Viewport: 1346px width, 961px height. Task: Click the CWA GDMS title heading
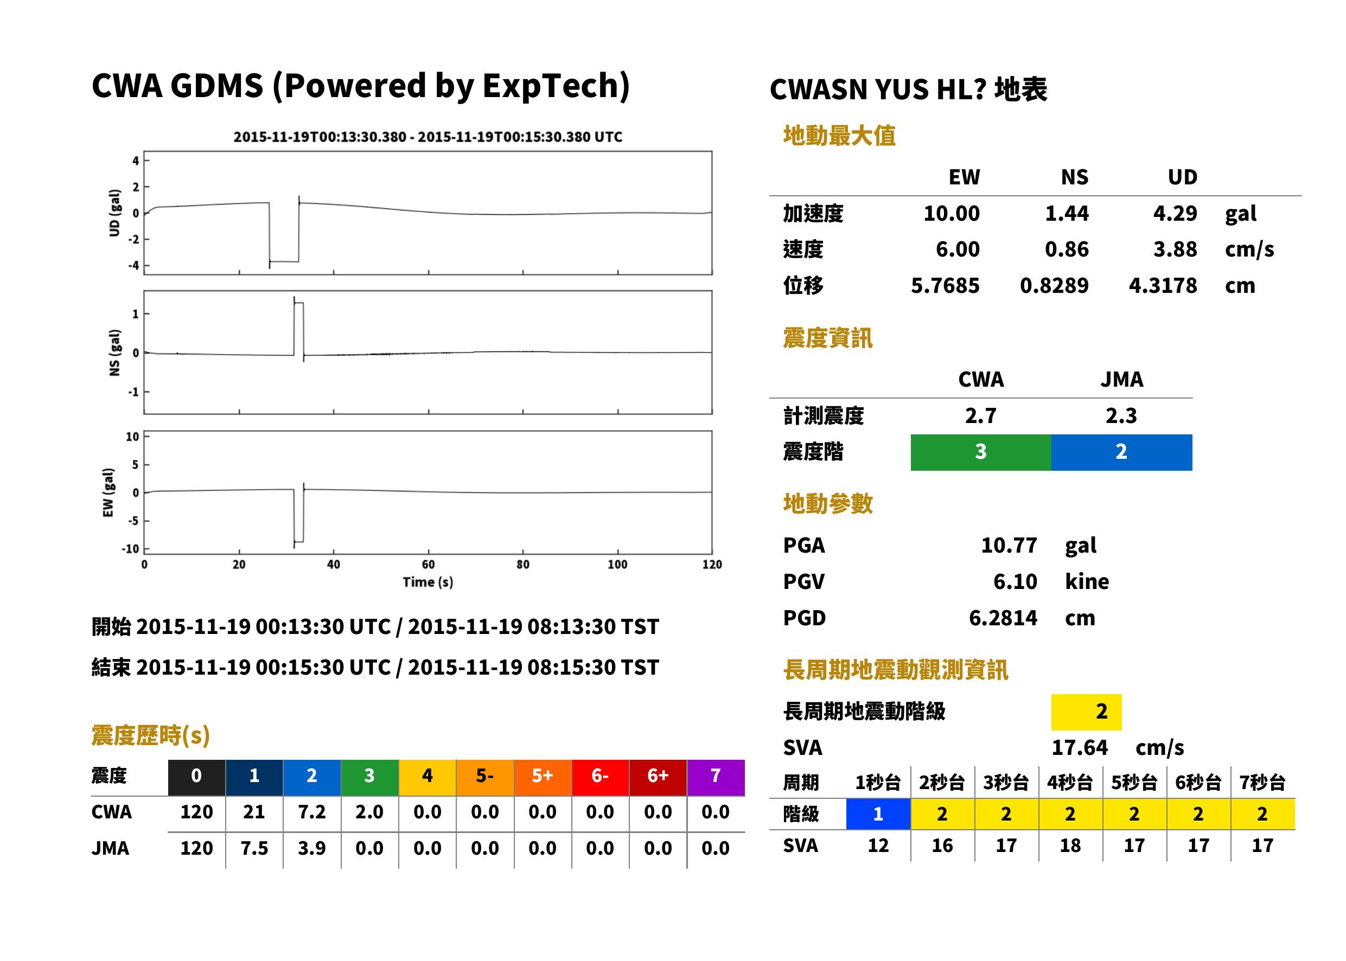[x=360, y=86]
